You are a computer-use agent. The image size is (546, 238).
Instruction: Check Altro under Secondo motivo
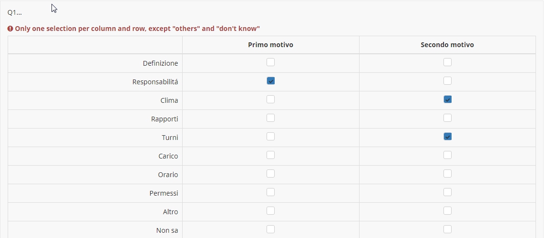coord(447,211)
